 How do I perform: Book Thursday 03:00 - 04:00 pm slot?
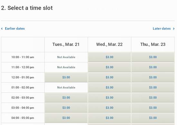(x=153, y=108)
